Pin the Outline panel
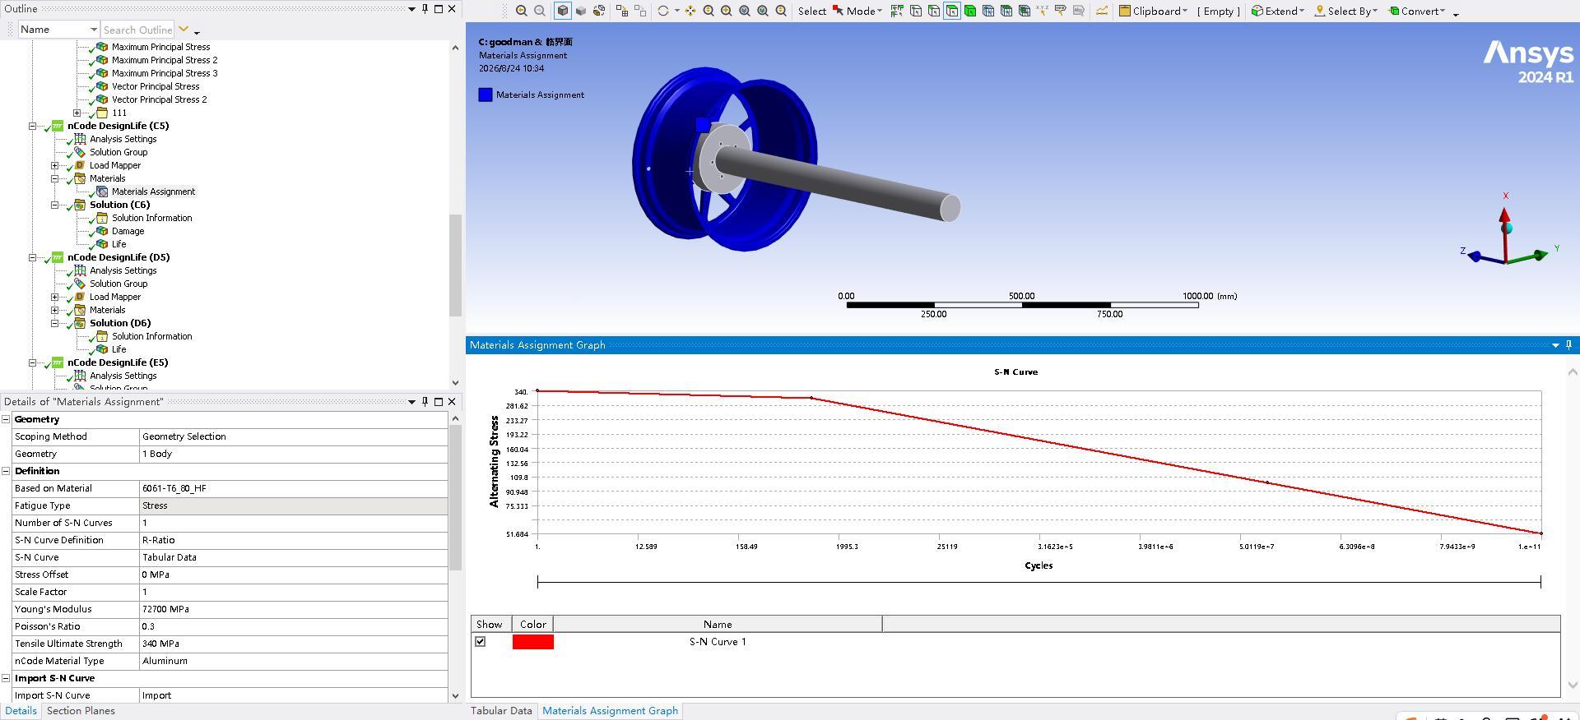Viewport: 1580px width, 720px height. point(425,9)
